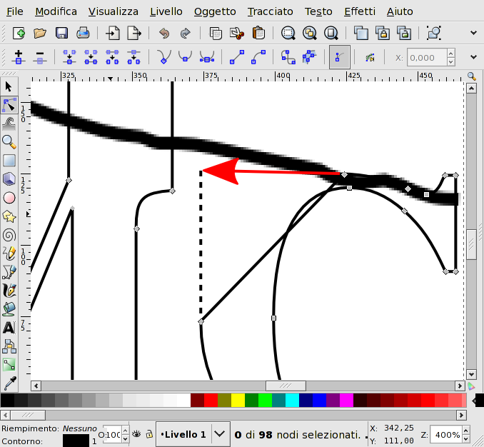Insert new node with plus icon
This screenshot has height=447, width=484.
(19, 57)
